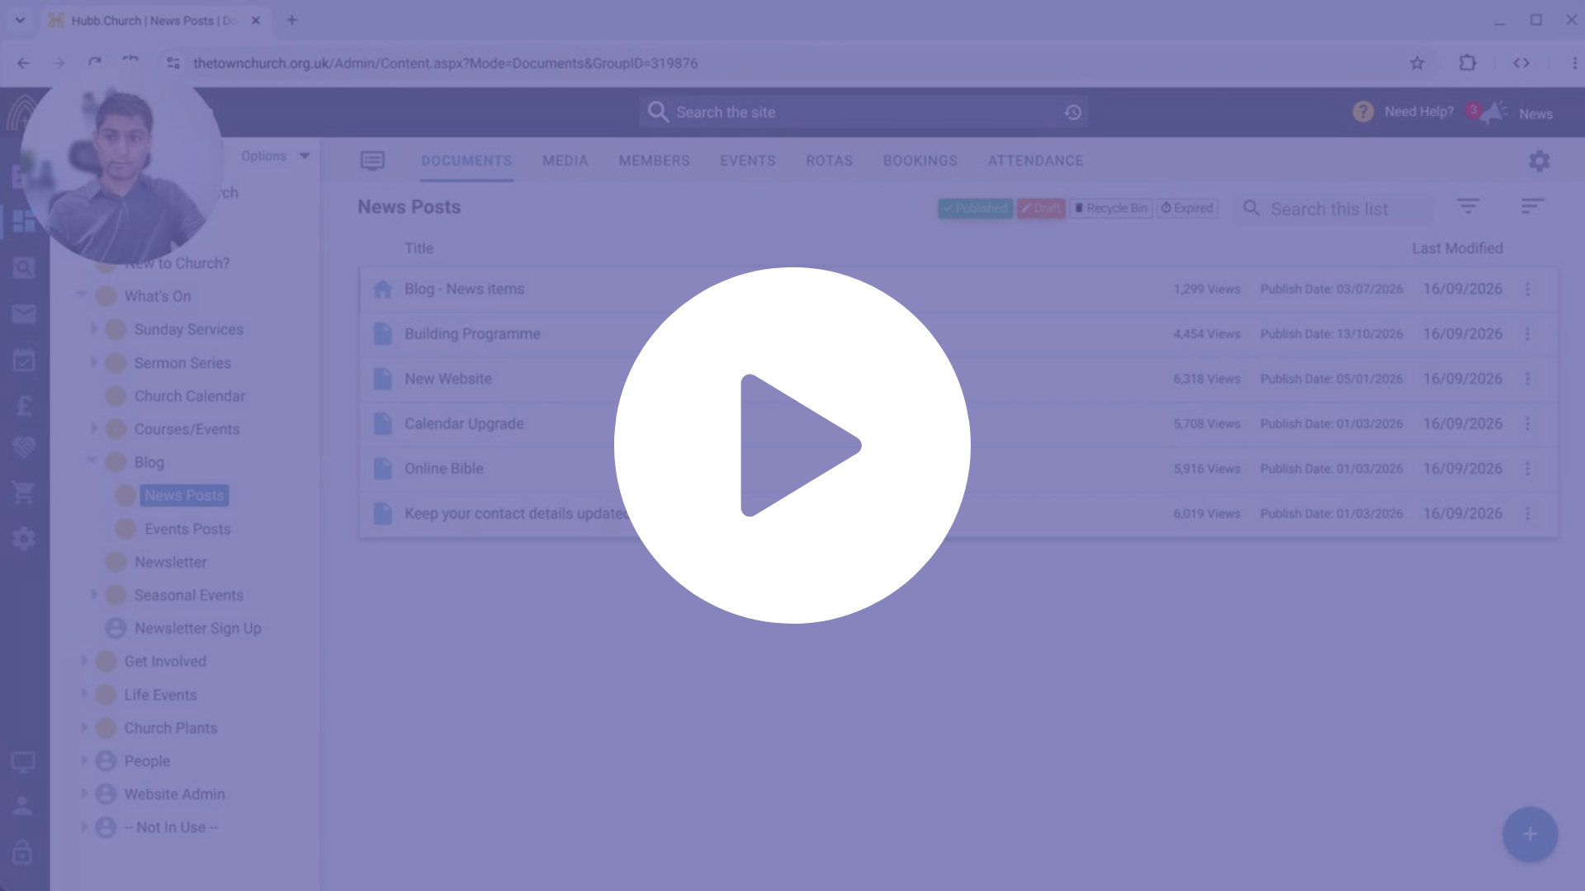The image size is (1585, 891).
Task: Open more options for Online Bible row
Action: [1528, 469]
